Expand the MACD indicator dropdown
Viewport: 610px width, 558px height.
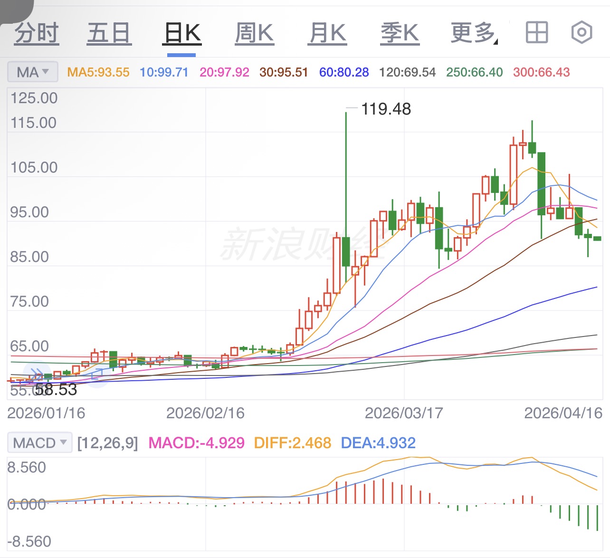(40, 443)
